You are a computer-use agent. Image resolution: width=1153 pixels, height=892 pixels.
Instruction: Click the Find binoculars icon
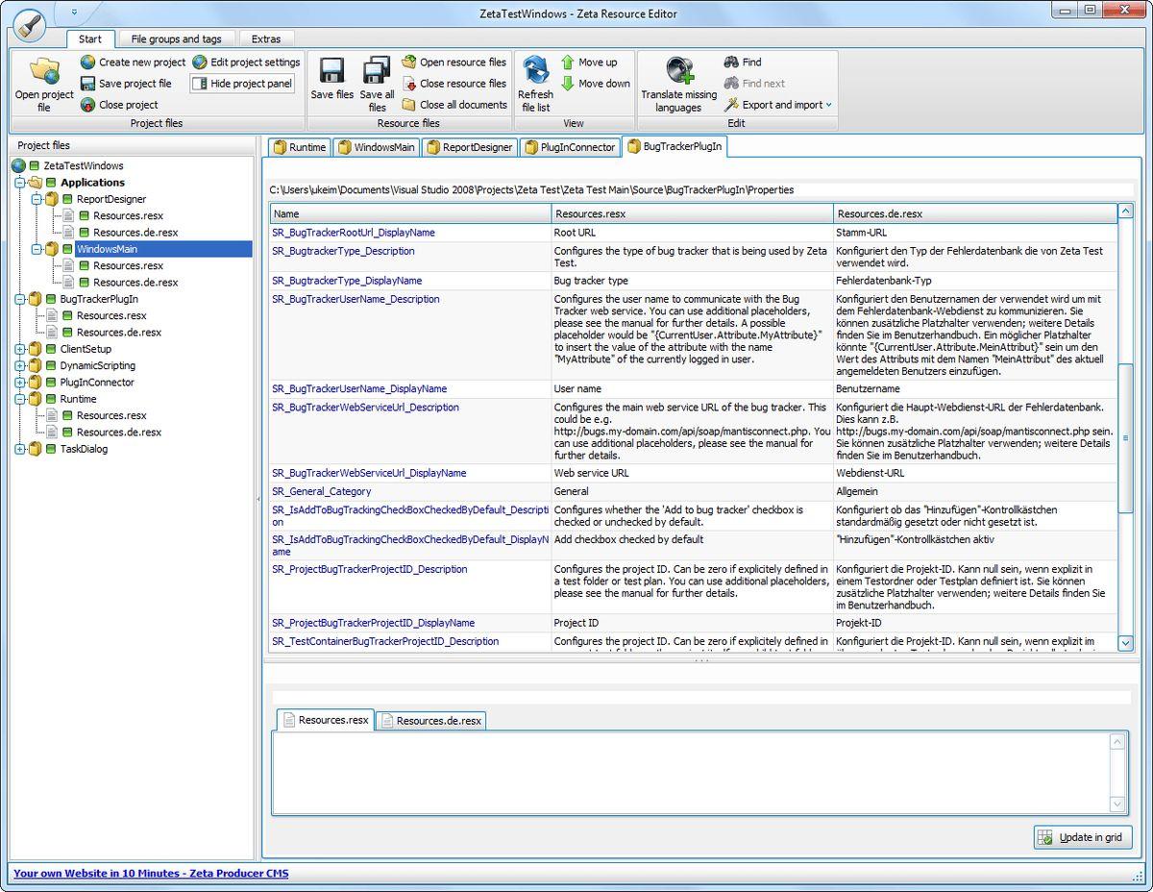tap(732, 62)
